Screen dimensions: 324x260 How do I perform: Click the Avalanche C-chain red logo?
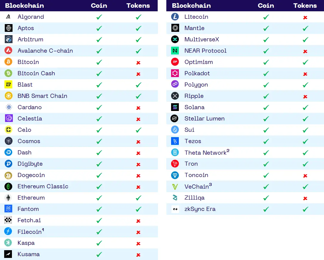coord(8,51)
